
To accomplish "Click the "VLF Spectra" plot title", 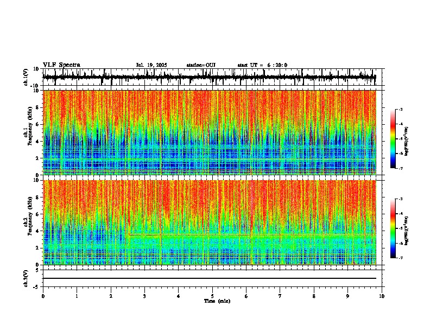I will [x=62, y=65].
